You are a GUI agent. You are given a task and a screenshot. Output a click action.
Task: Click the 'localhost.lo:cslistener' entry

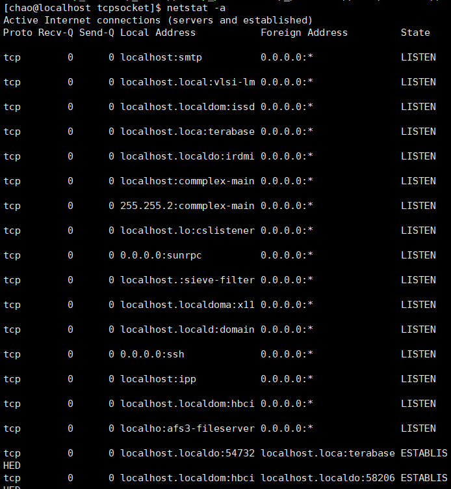tap(188, 231)
